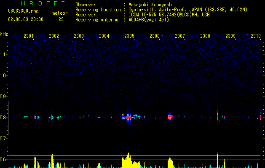
Task: Click the meteor echo before 2307
Action: (171, 117)
